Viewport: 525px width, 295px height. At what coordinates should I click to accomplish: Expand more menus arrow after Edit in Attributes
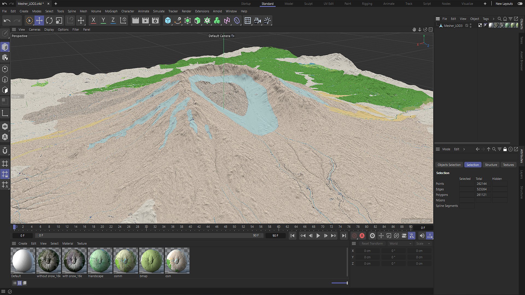(x=464, y=149)
